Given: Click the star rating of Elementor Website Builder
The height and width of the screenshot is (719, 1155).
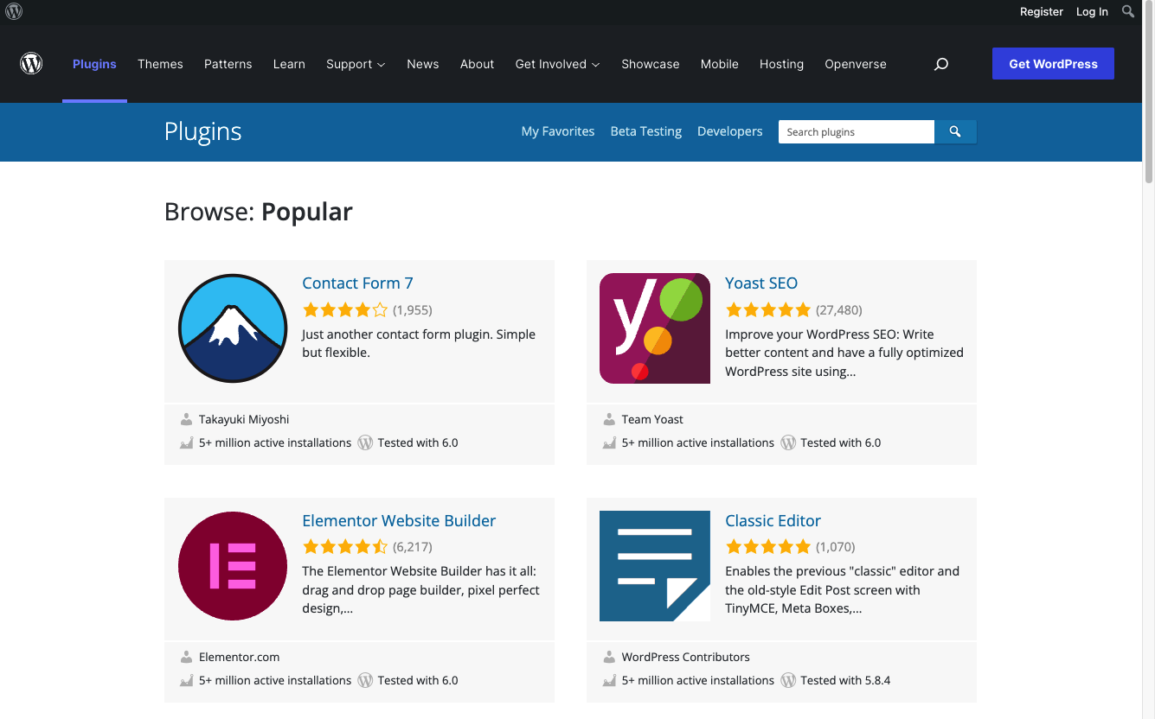Looking at the screenshot, I should point(345,547).
